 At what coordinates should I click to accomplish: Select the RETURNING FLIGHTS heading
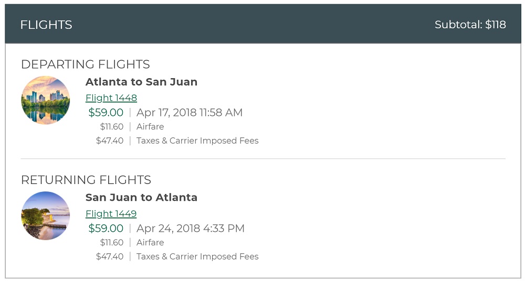[x=86, y=180]
